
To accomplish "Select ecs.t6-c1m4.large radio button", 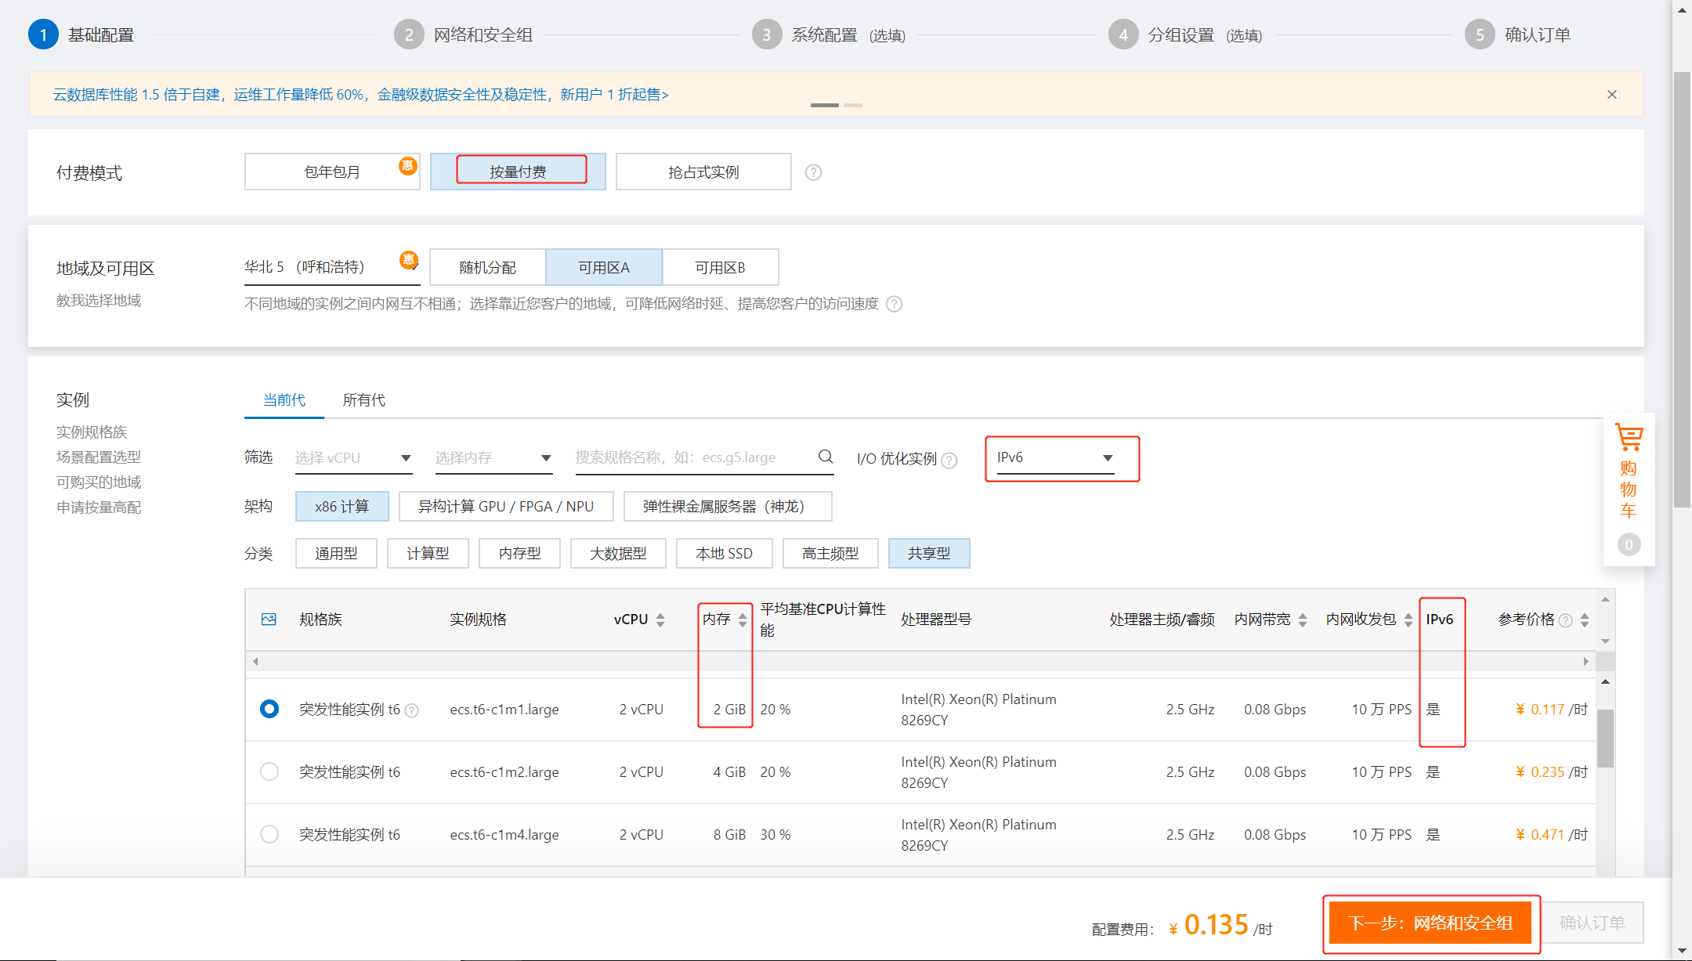I will coord(269,834).
